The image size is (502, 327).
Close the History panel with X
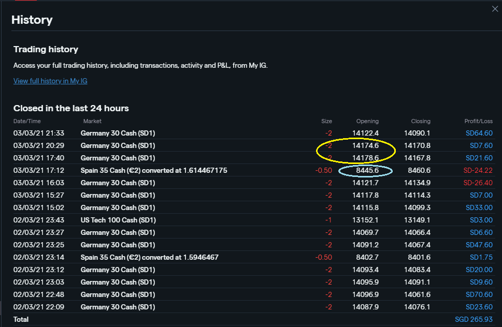(495, 8)
